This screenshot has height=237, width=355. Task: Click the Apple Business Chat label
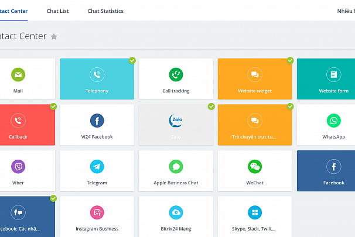tap(176, 183)
